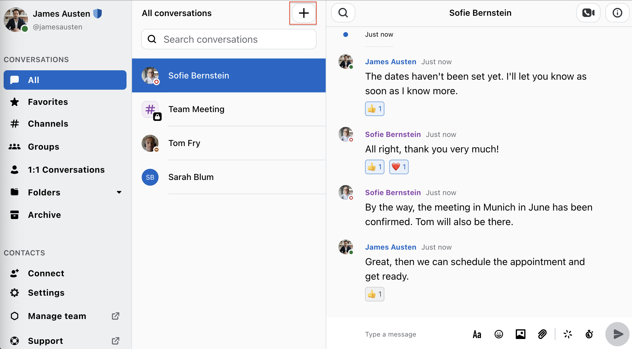632x349 pixels.
Task: Click the Search conversations field
Action: point(229,39)
